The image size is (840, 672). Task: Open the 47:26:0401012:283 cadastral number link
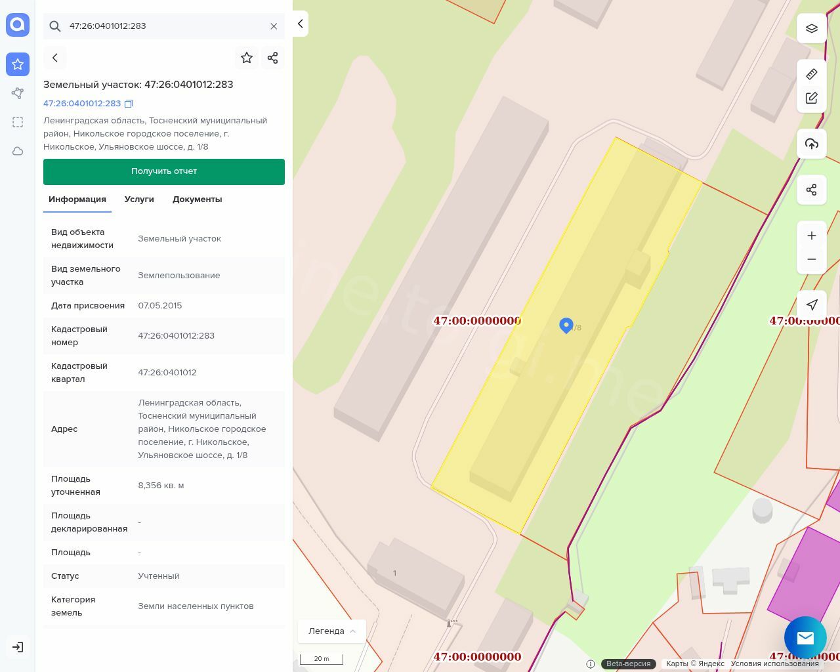pyautogui.click(x=82, y=104)
